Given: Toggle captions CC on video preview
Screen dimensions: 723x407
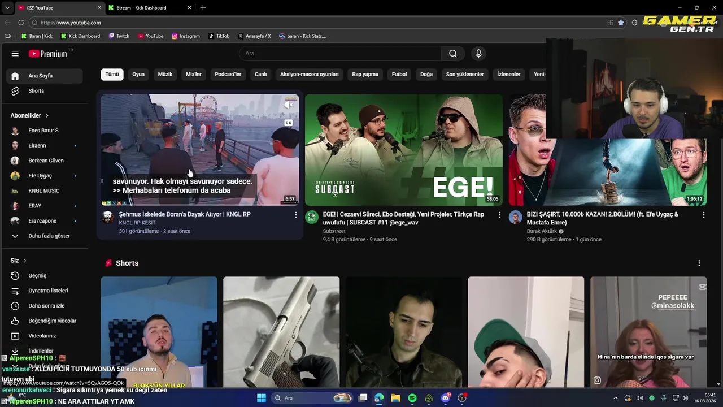Looking at the screenshot, I should tap(289, 123).
